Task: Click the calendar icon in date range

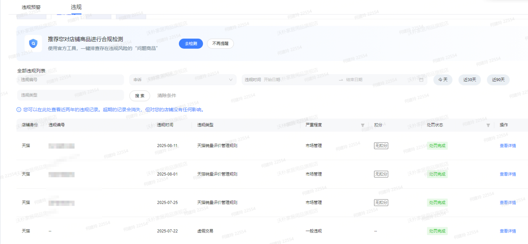Action: point(421,80)
